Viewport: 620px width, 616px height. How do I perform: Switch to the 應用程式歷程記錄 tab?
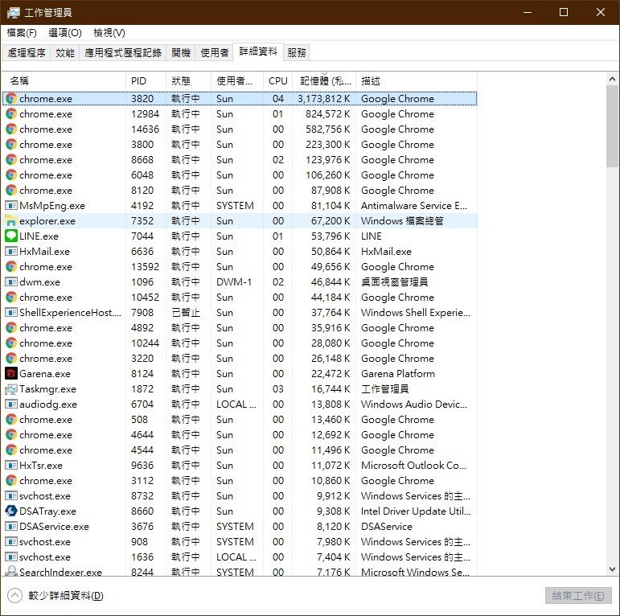click(123, 52)
